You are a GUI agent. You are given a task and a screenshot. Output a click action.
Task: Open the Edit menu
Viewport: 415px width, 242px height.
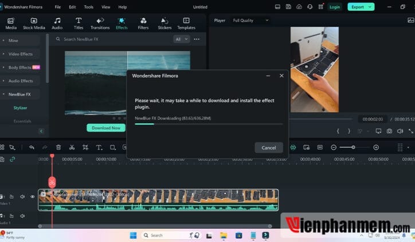click(73, 7)
